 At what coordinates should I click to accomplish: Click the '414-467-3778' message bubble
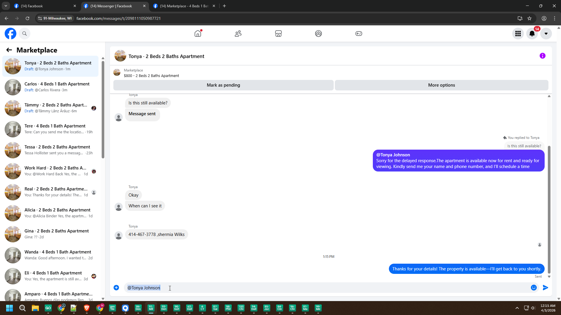(156, 235)
